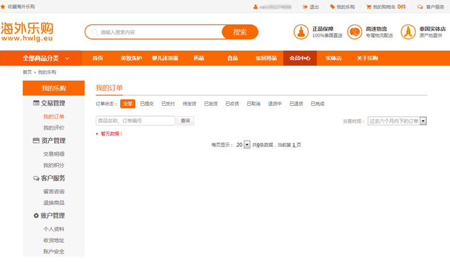The image size is (450, 262).
Task: Click the logout arrow icon beside 退出
Action: pyautogui.click(x=304, y=7)
